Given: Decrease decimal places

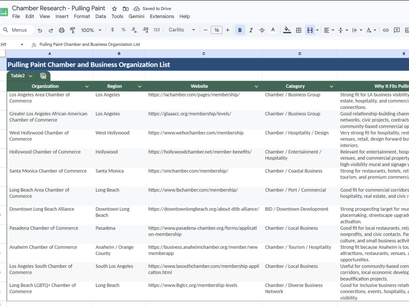Looking at the screenshot, I should (x=134, y=30).
